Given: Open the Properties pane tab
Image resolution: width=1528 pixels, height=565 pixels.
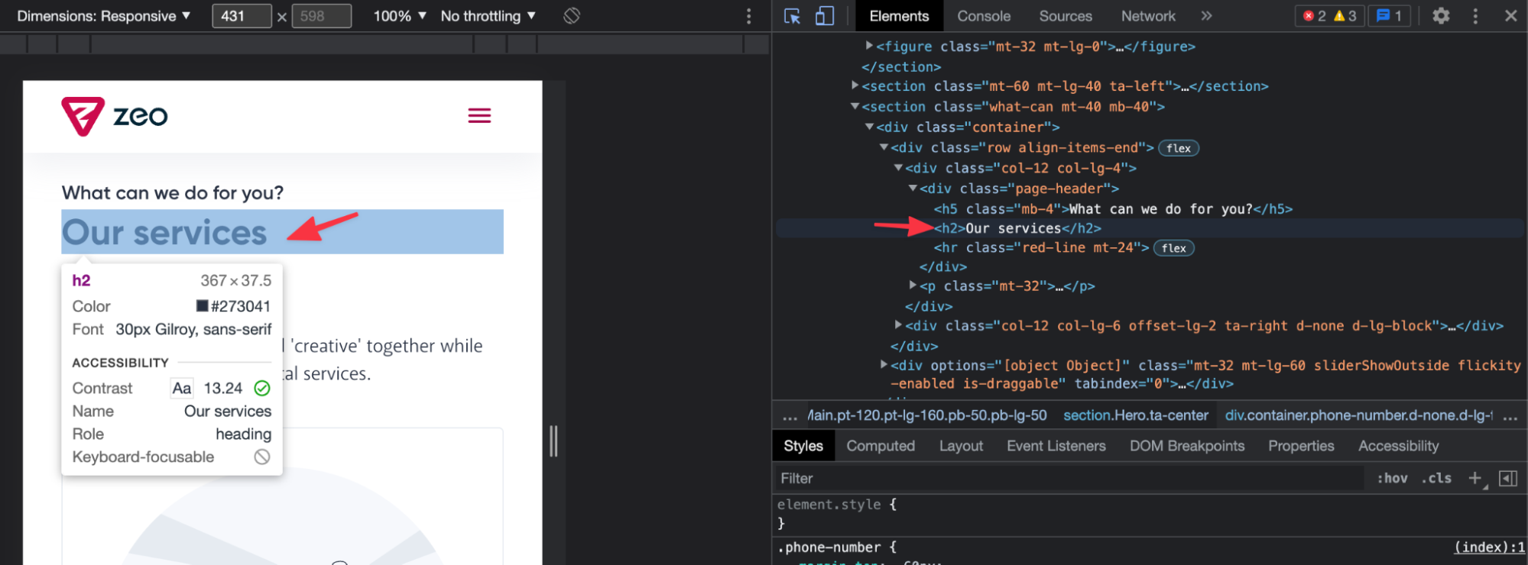Looking at the screenshot, I should pos(1301,446).
